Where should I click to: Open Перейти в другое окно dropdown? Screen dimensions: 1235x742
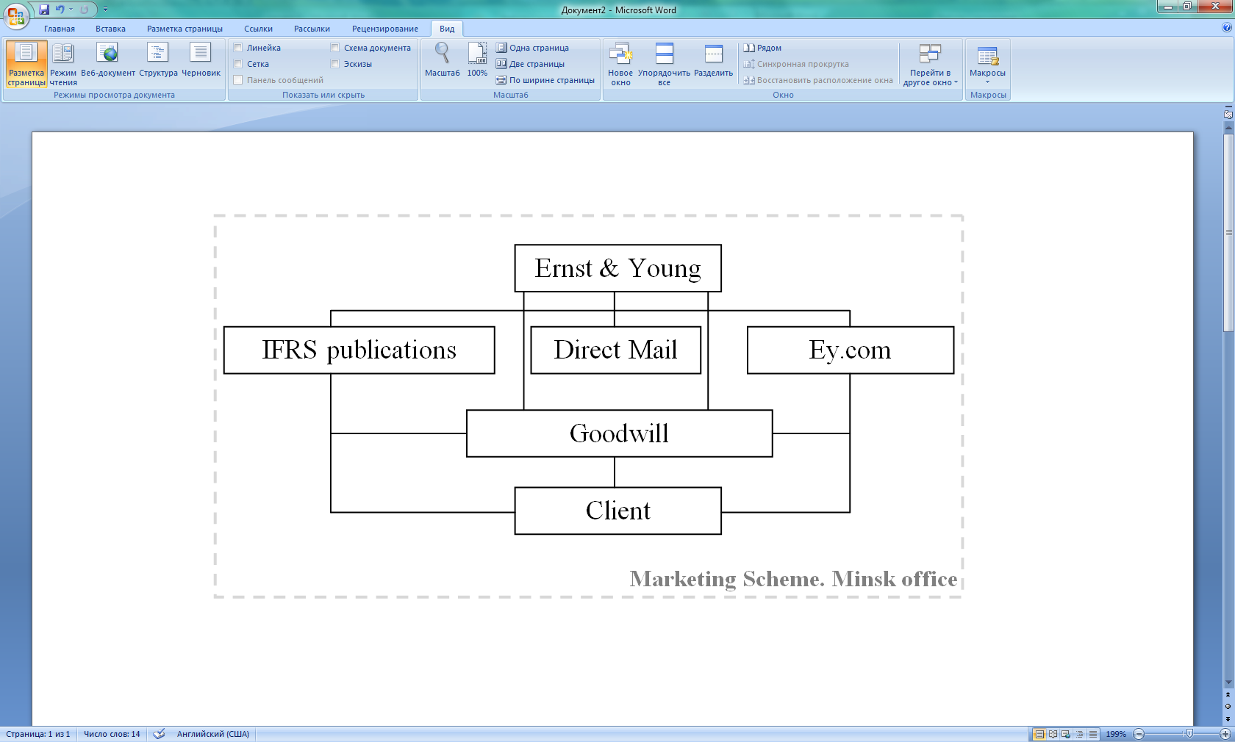coord(930,64)
